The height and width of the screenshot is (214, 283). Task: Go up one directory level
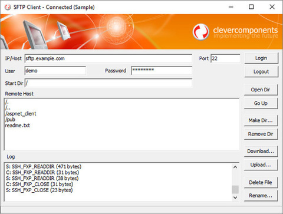point(261,103)
